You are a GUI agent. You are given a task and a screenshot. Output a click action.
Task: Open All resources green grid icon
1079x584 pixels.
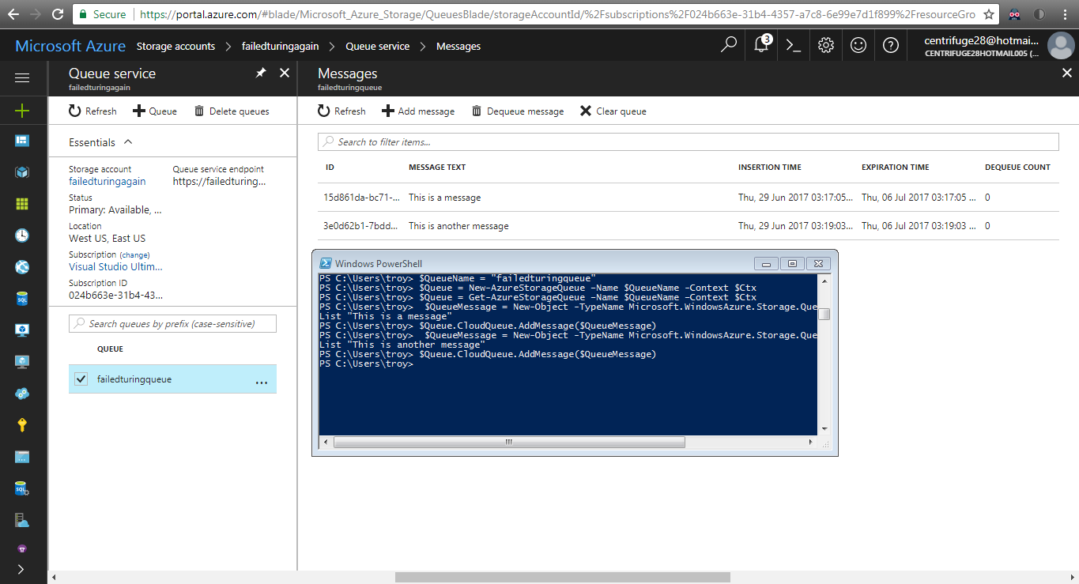22,204
